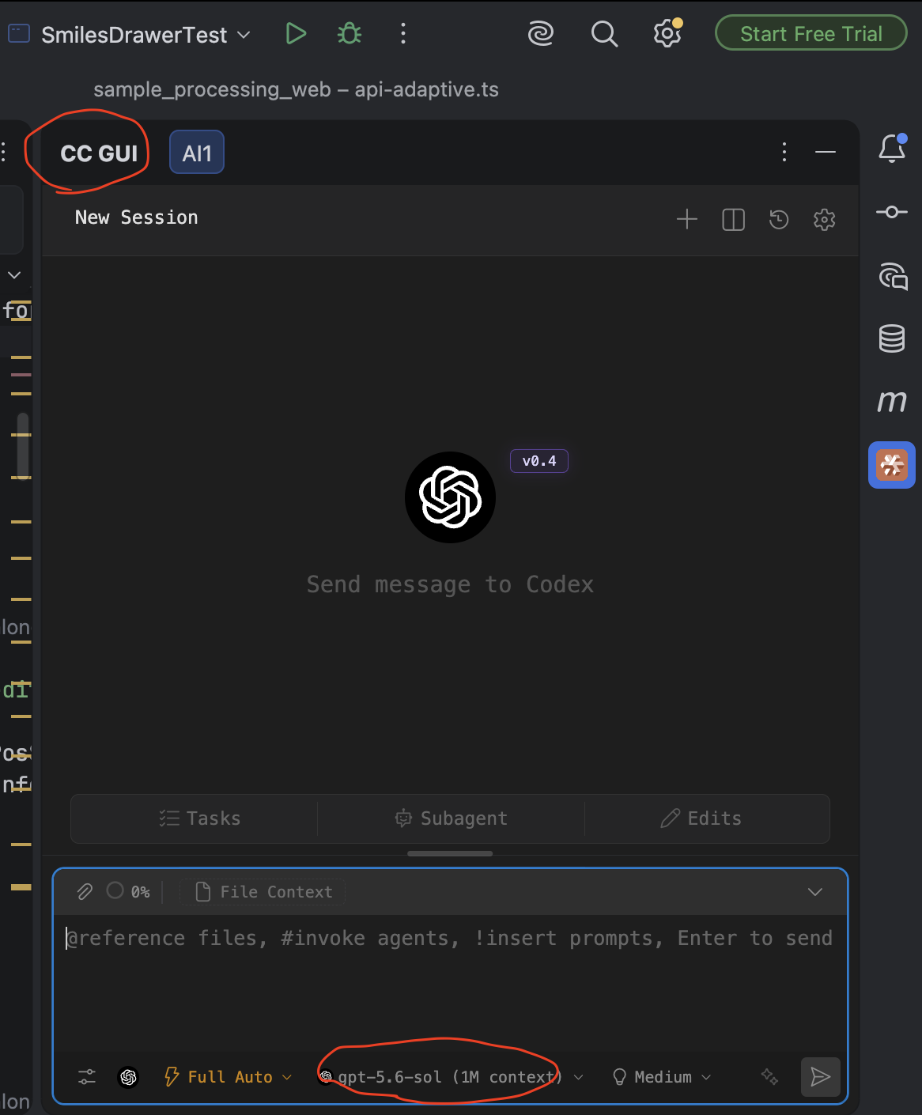The width and height of the screenshot is (922, 1115).
Task: Select the CC GUI tab
Action: [99, 153]
